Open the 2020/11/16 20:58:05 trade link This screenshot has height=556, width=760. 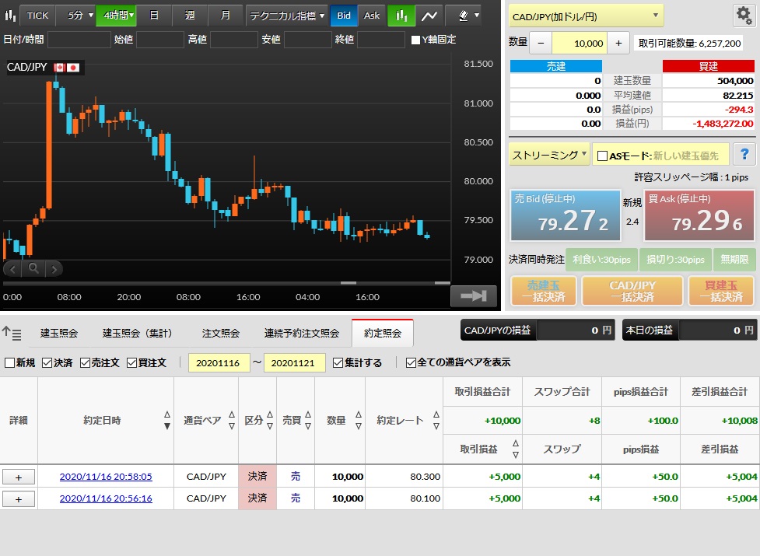(106, 477)
